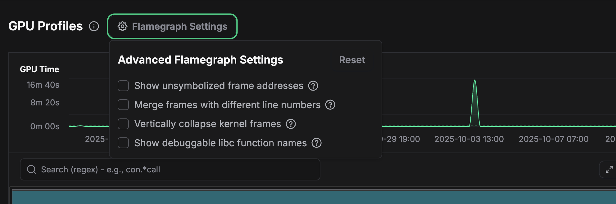The height and width of the screenshot is (204, 616).
Task: Click the gear icon in Flamegraph Settings
Action: 122,26
